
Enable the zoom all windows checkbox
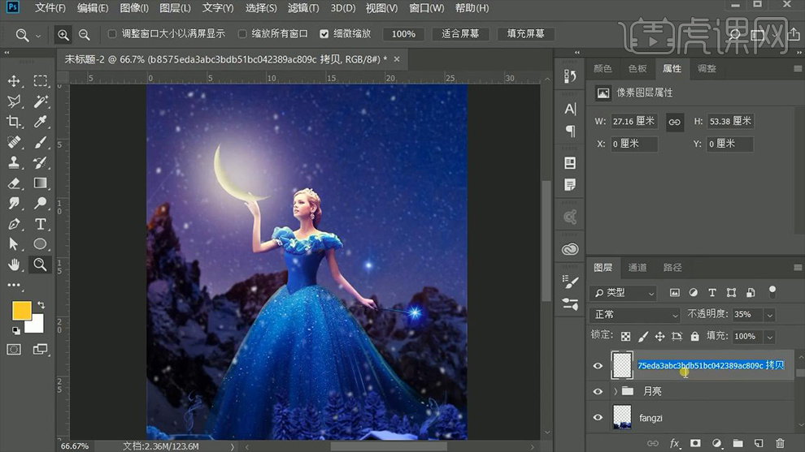242,34
